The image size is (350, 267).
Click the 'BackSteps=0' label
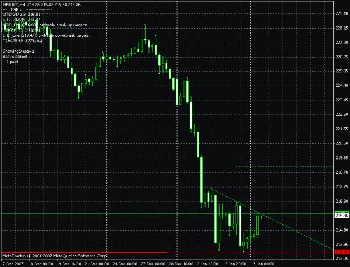tap(15, 57)
